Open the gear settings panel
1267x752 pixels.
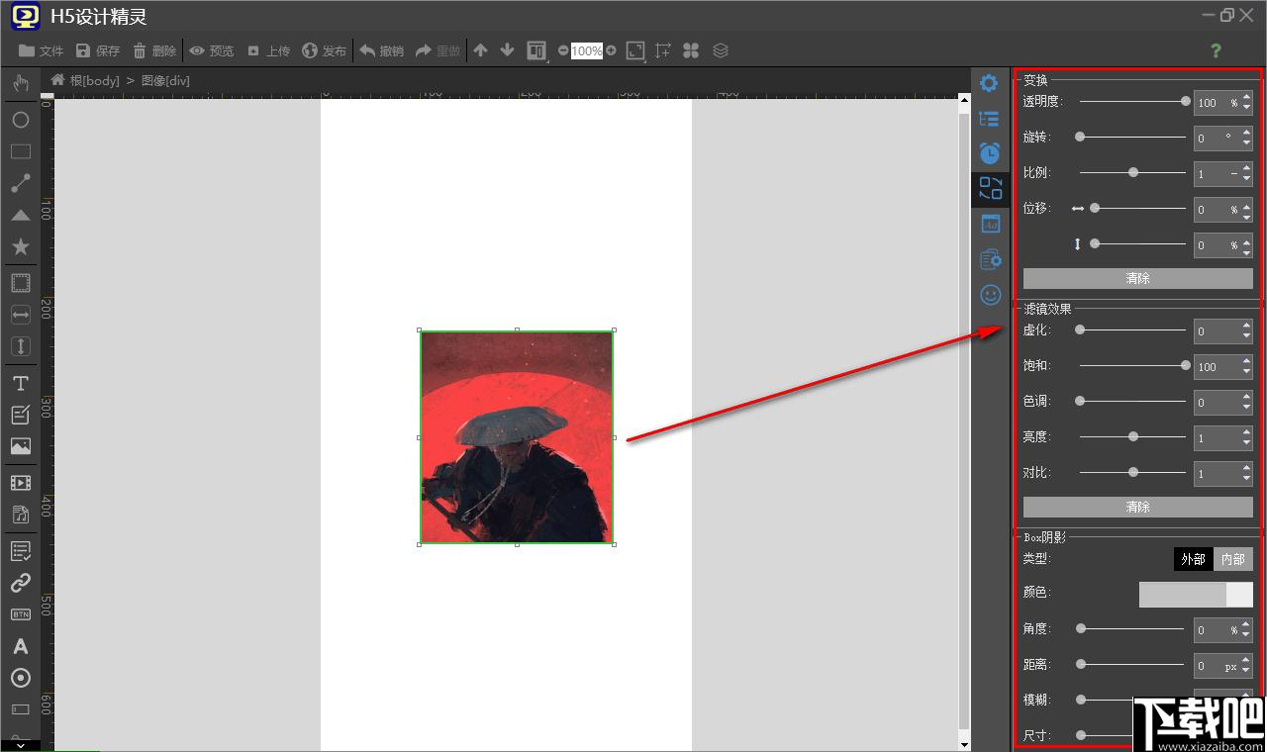pyautogui.click(x=989, y=83)
